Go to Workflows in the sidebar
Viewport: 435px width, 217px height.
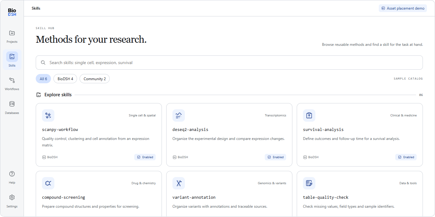(x=12, y=84)
